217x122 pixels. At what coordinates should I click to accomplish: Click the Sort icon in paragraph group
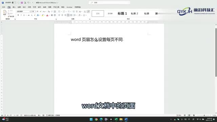[x=85, y=12]
